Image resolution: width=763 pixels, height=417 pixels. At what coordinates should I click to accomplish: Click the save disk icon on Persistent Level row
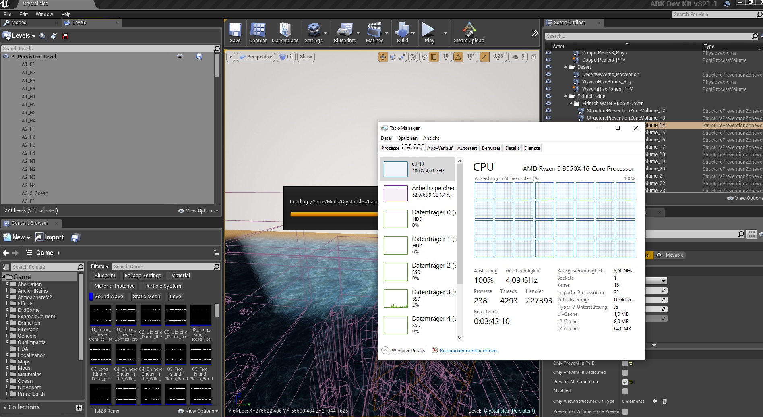199,56
